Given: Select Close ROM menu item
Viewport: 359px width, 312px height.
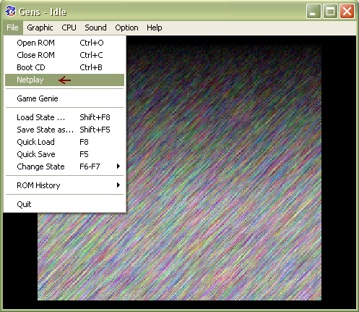Looking at the screenshot, I should click(64, 55).
